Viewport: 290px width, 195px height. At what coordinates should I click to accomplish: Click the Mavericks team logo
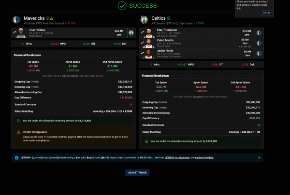coord(16,20)
